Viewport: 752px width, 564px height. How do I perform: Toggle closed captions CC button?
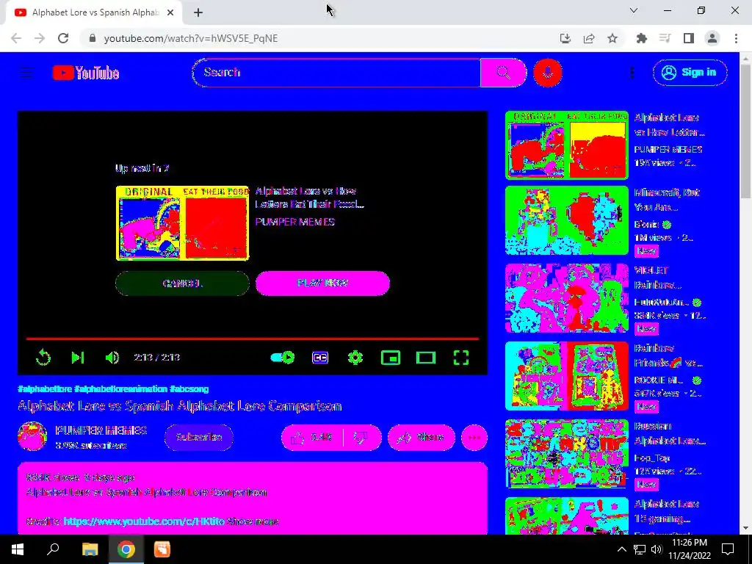click(320, 358)
